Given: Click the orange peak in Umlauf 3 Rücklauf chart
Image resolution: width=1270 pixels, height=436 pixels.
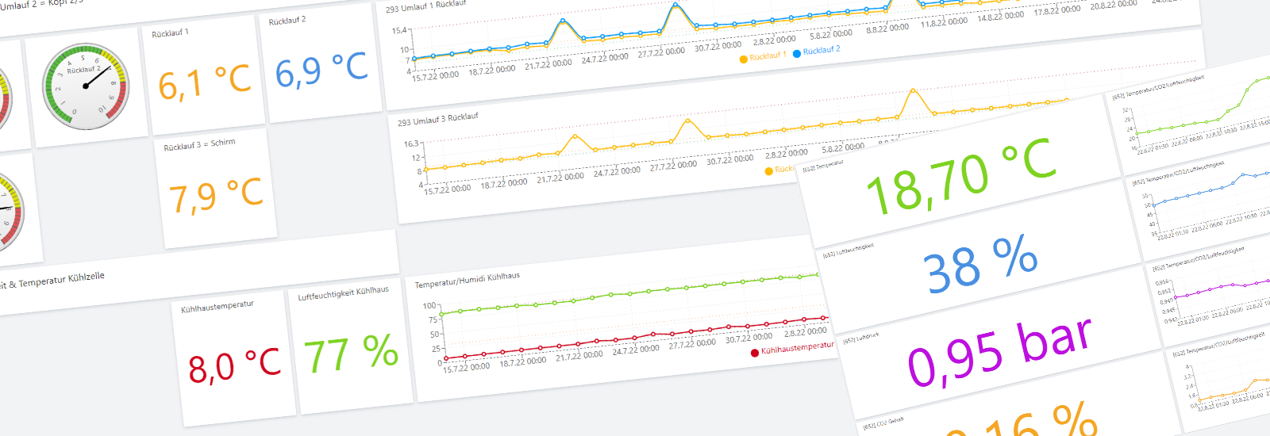Looking at the screenshot, I should tap(914, 91).
